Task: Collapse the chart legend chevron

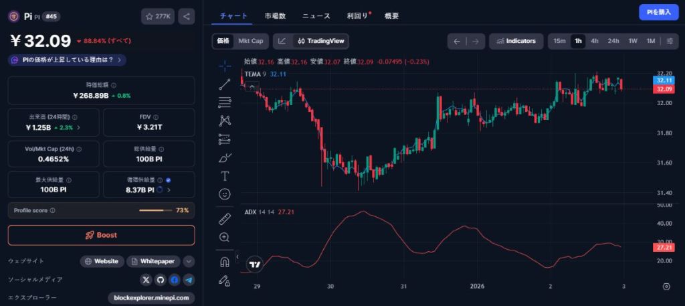Action: [252, 86]
